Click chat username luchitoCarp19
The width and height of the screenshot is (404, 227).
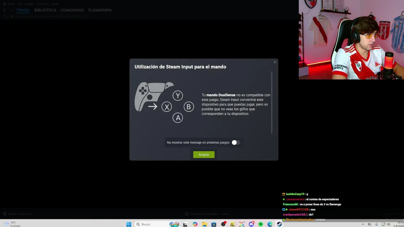click(295, 194)
